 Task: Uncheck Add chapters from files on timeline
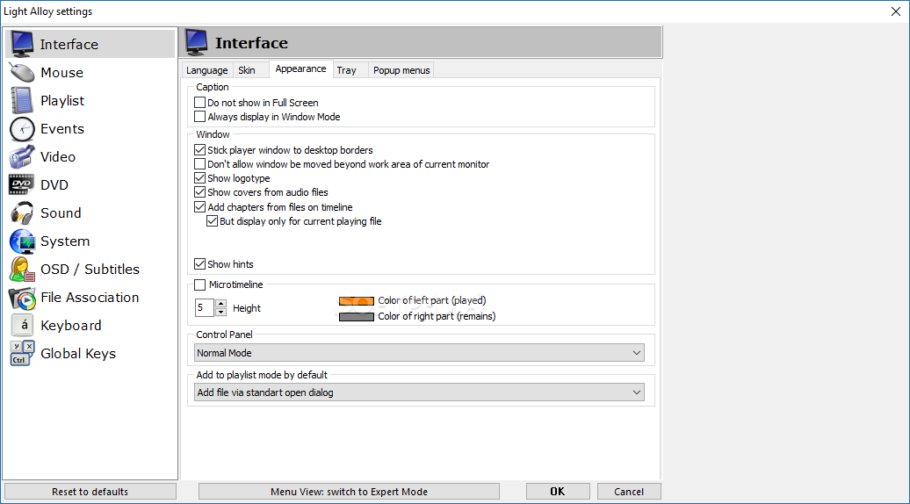click(199, 207)
